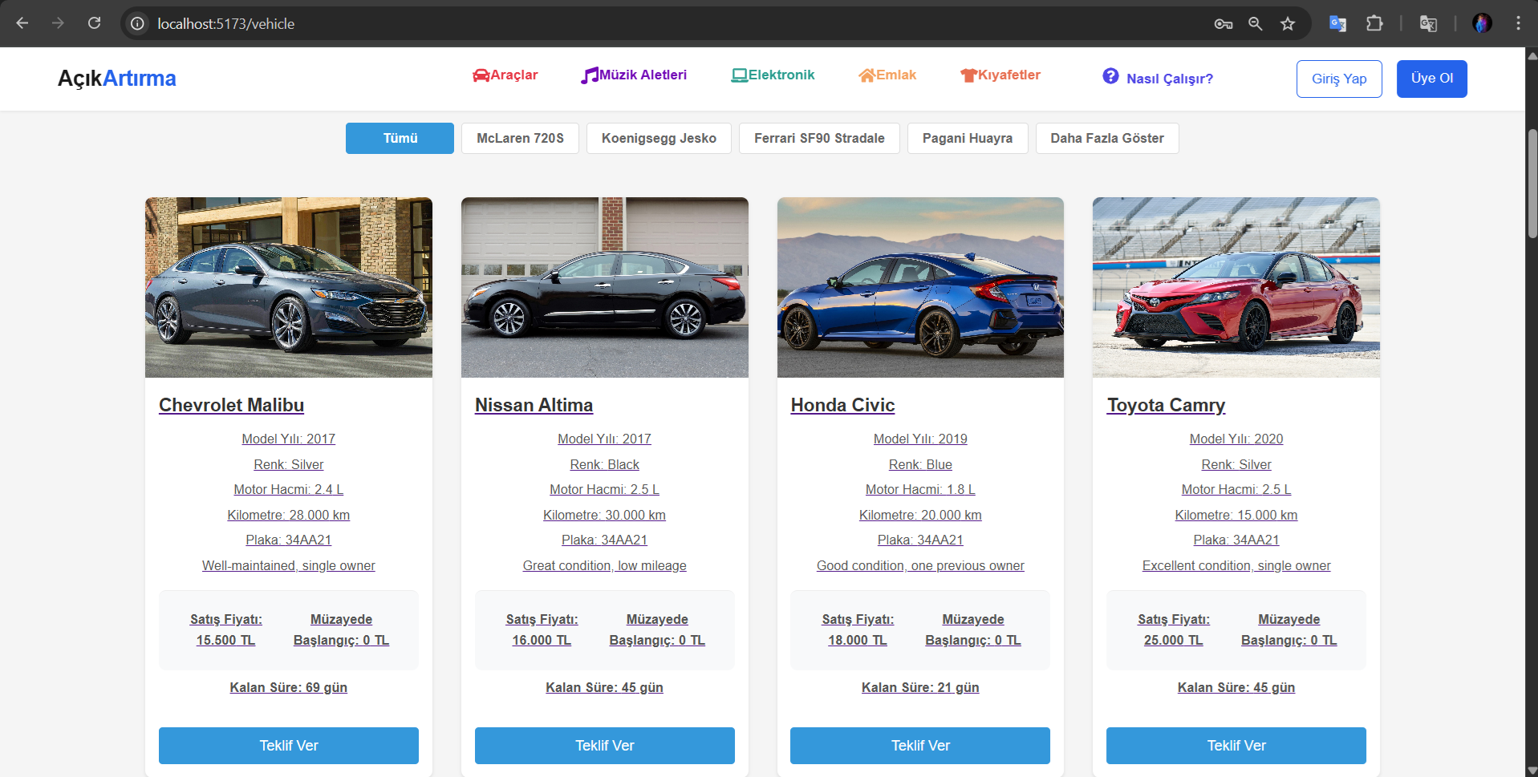Viewport: 1538px width, 777px height.
Task: Click the scrollbar down arrow
Action: tap(1532, 770)
